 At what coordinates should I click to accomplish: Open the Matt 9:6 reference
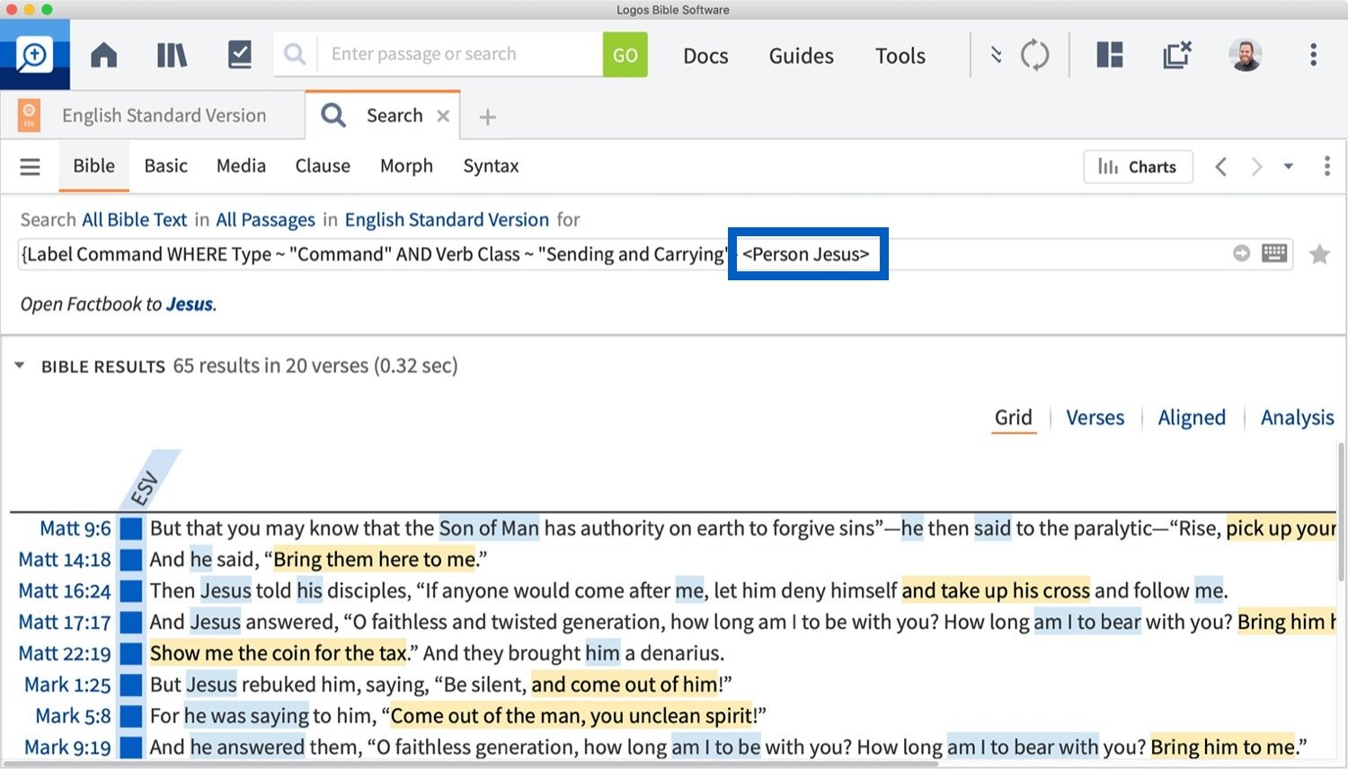click(x=75, y=529)
